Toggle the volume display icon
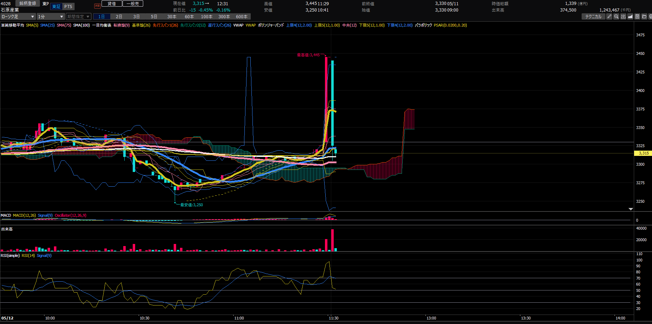 pyautogui.click(x=623, y=16)
